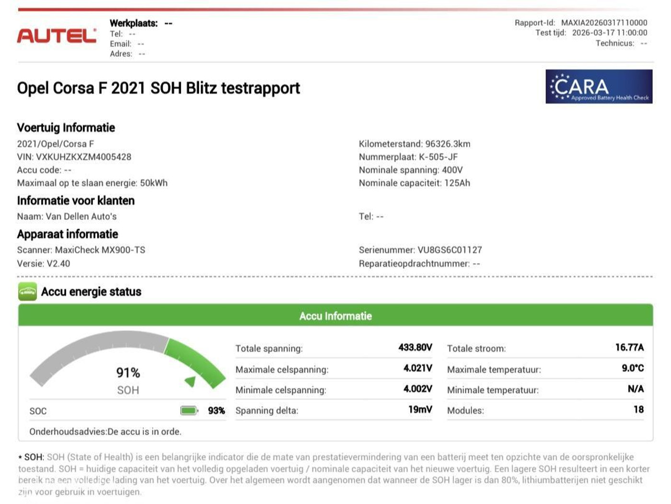Viewport: 671px width, 504px height.
Task: Click the Autel logo
Action: (x=57, y=36)
